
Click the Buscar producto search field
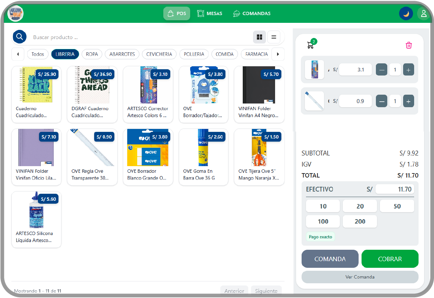[x=140, y=37]
